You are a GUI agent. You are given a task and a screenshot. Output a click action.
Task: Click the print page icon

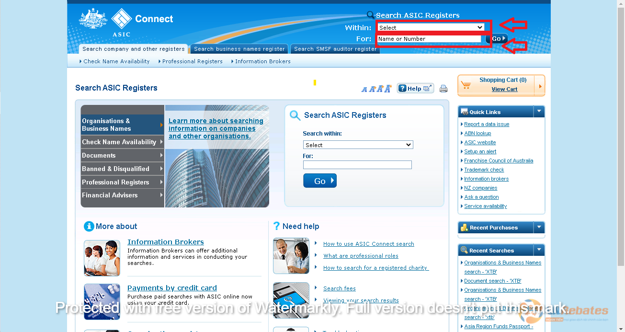(x=443, y=89)
